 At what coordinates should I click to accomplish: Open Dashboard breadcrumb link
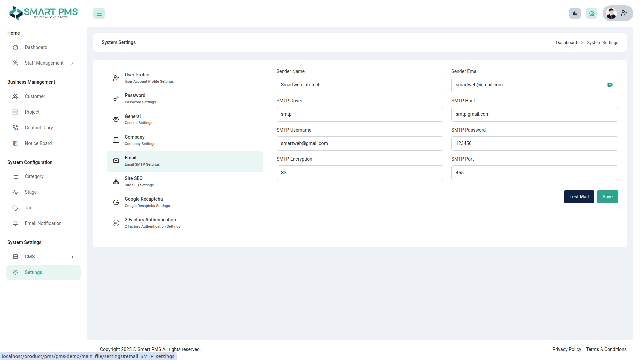[x=566, y=43]
